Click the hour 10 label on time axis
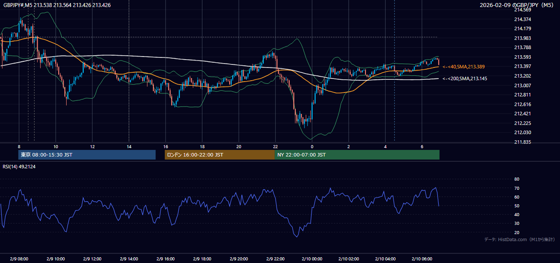 56,146
